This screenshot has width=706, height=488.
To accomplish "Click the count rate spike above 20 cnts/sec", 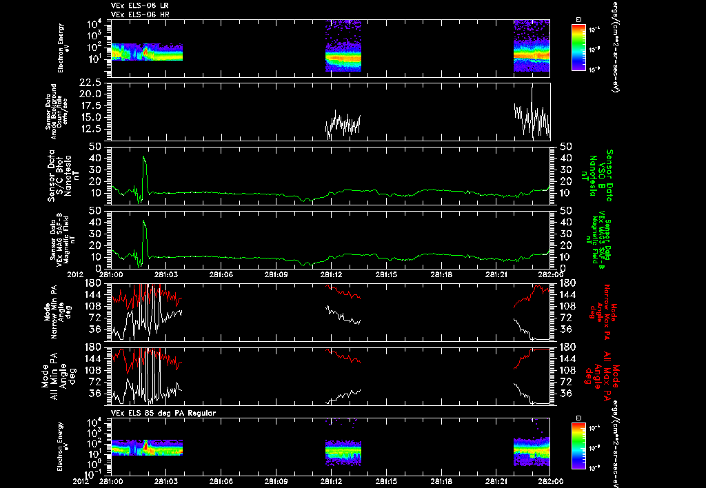I will coord(532,110).
